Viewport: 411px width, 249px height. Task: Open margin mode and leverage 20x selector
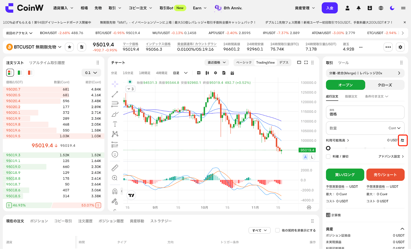click(365, 73)
